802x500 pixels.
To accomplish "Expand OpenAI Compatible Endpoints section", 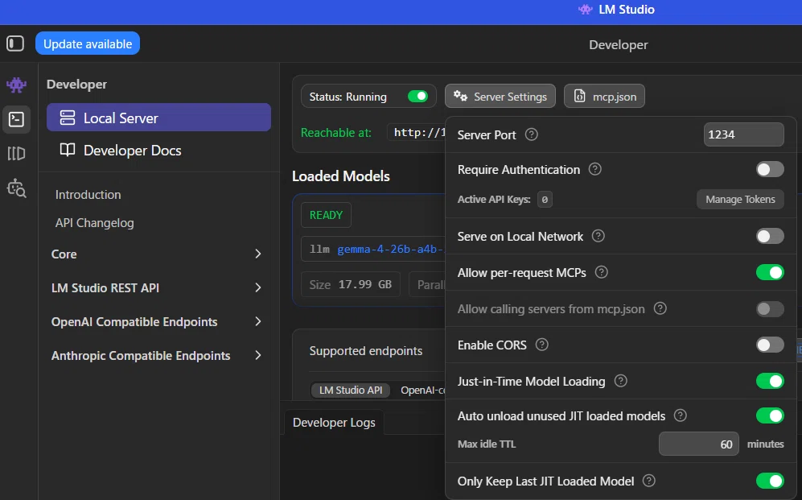I will tap(157, 321).
